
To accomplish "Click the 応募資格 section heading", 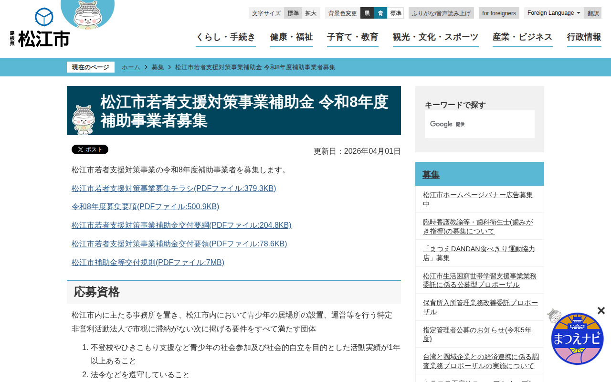I will click(x=234, y=292).
